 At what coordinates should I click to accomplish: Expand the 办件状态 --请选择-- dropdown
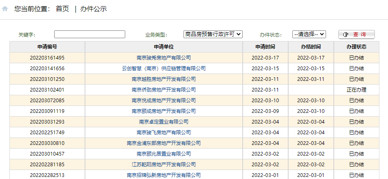[309, 34]
